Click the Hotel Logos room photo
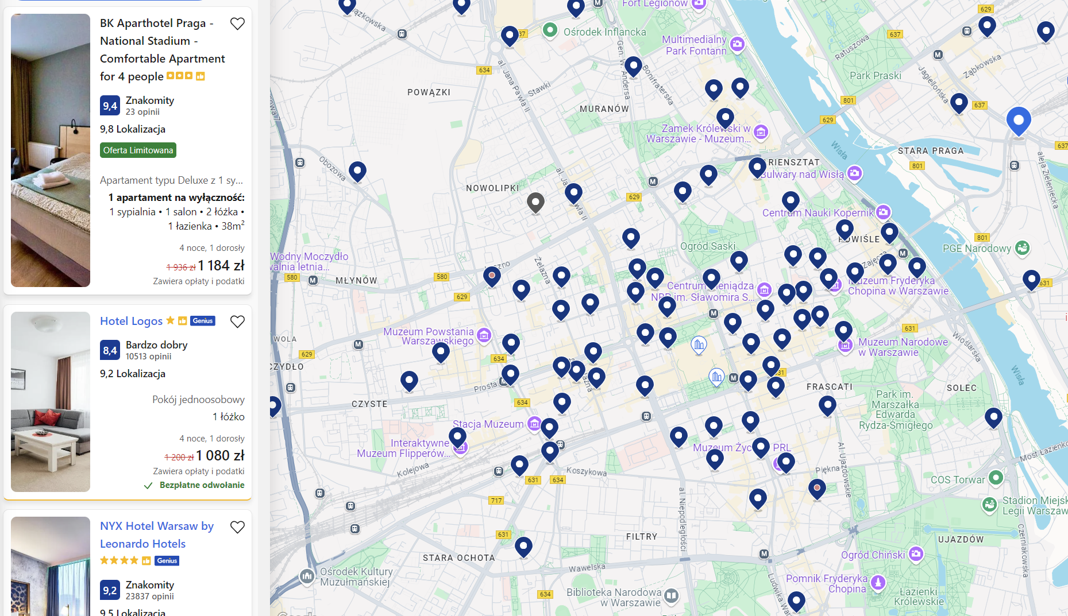This screenshot has height=616, width=1068. point(51,401)
